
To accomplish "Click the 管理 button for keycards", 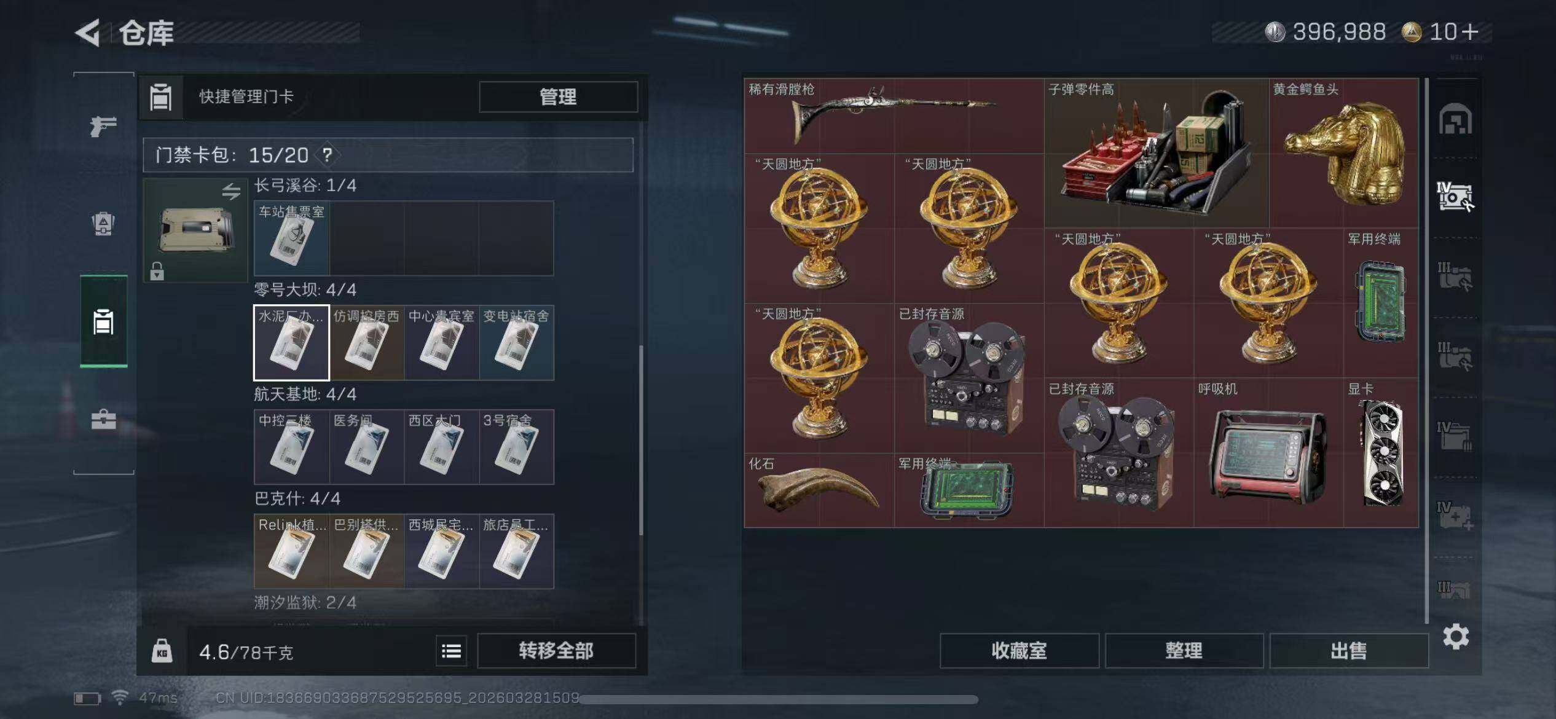I will tap(558, 96).
